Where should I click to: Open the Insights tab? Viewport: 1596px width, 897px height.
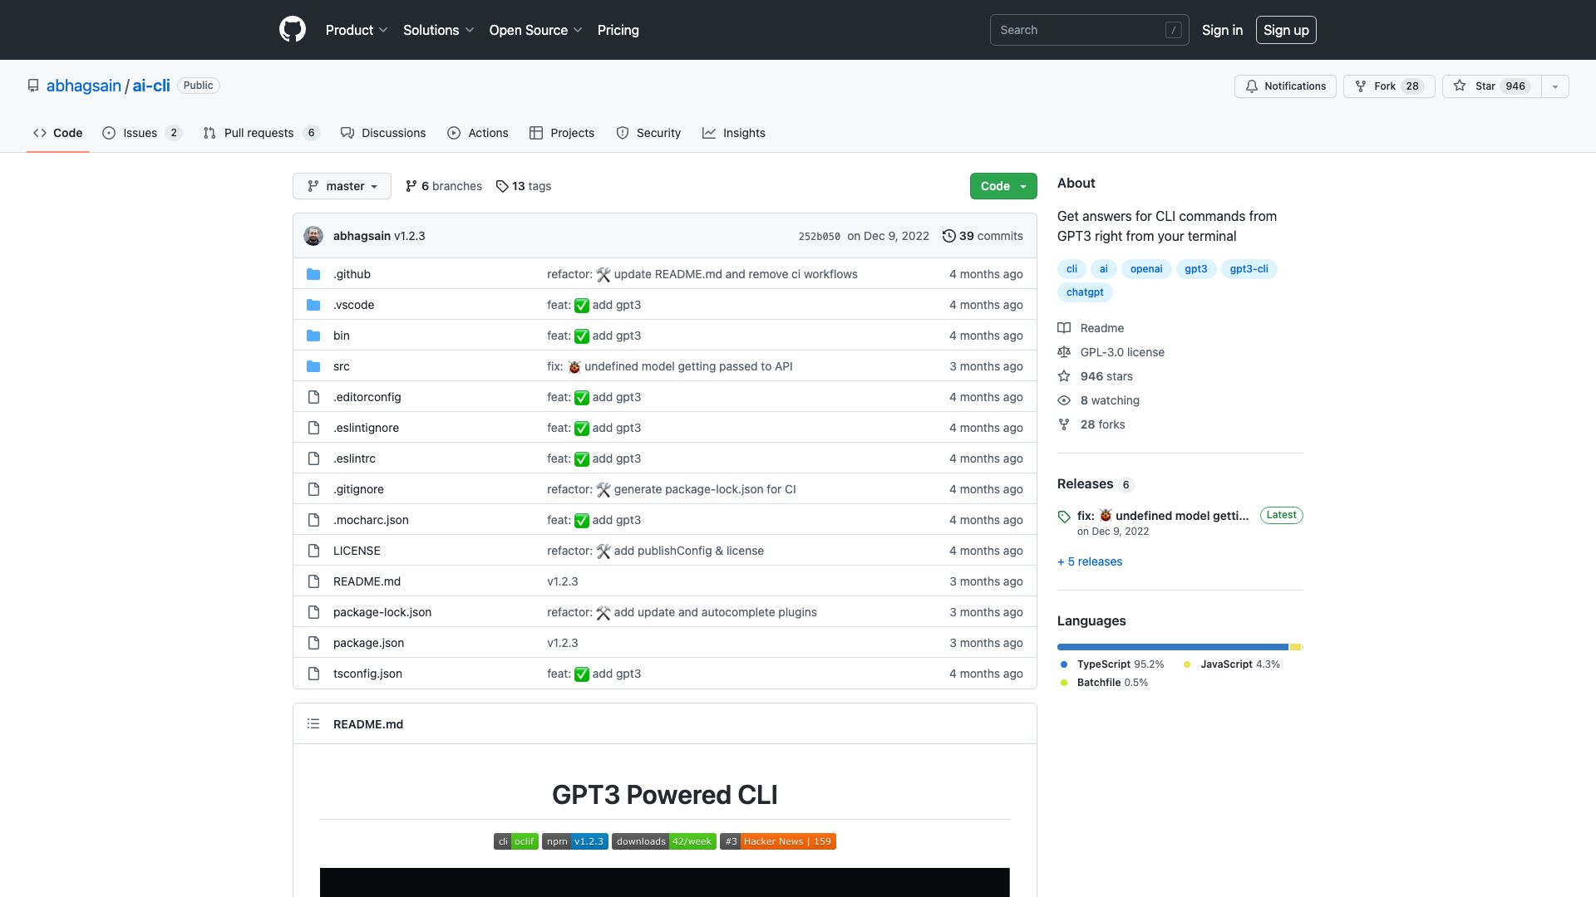click(734, 133)
